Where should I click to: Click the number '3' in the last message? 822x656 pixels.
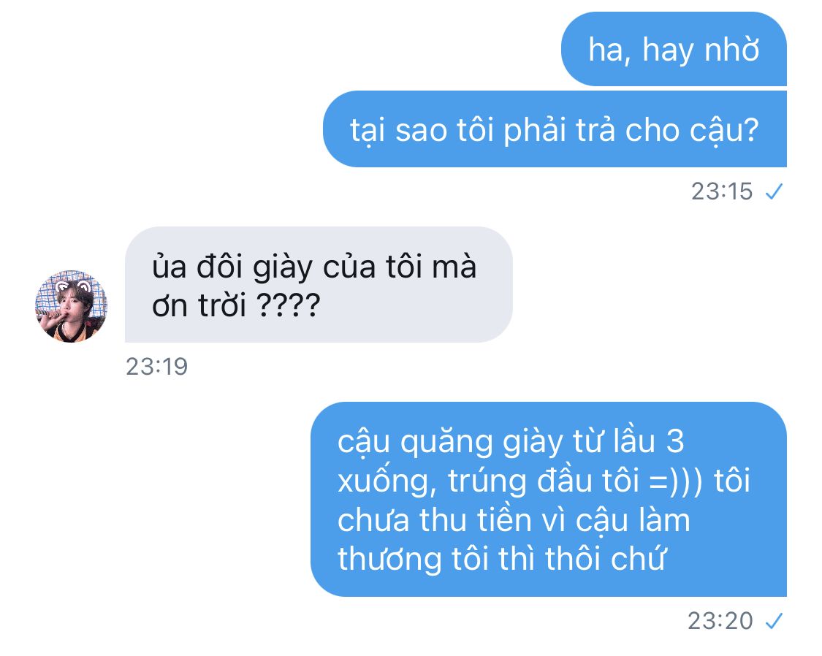[675, 441]
